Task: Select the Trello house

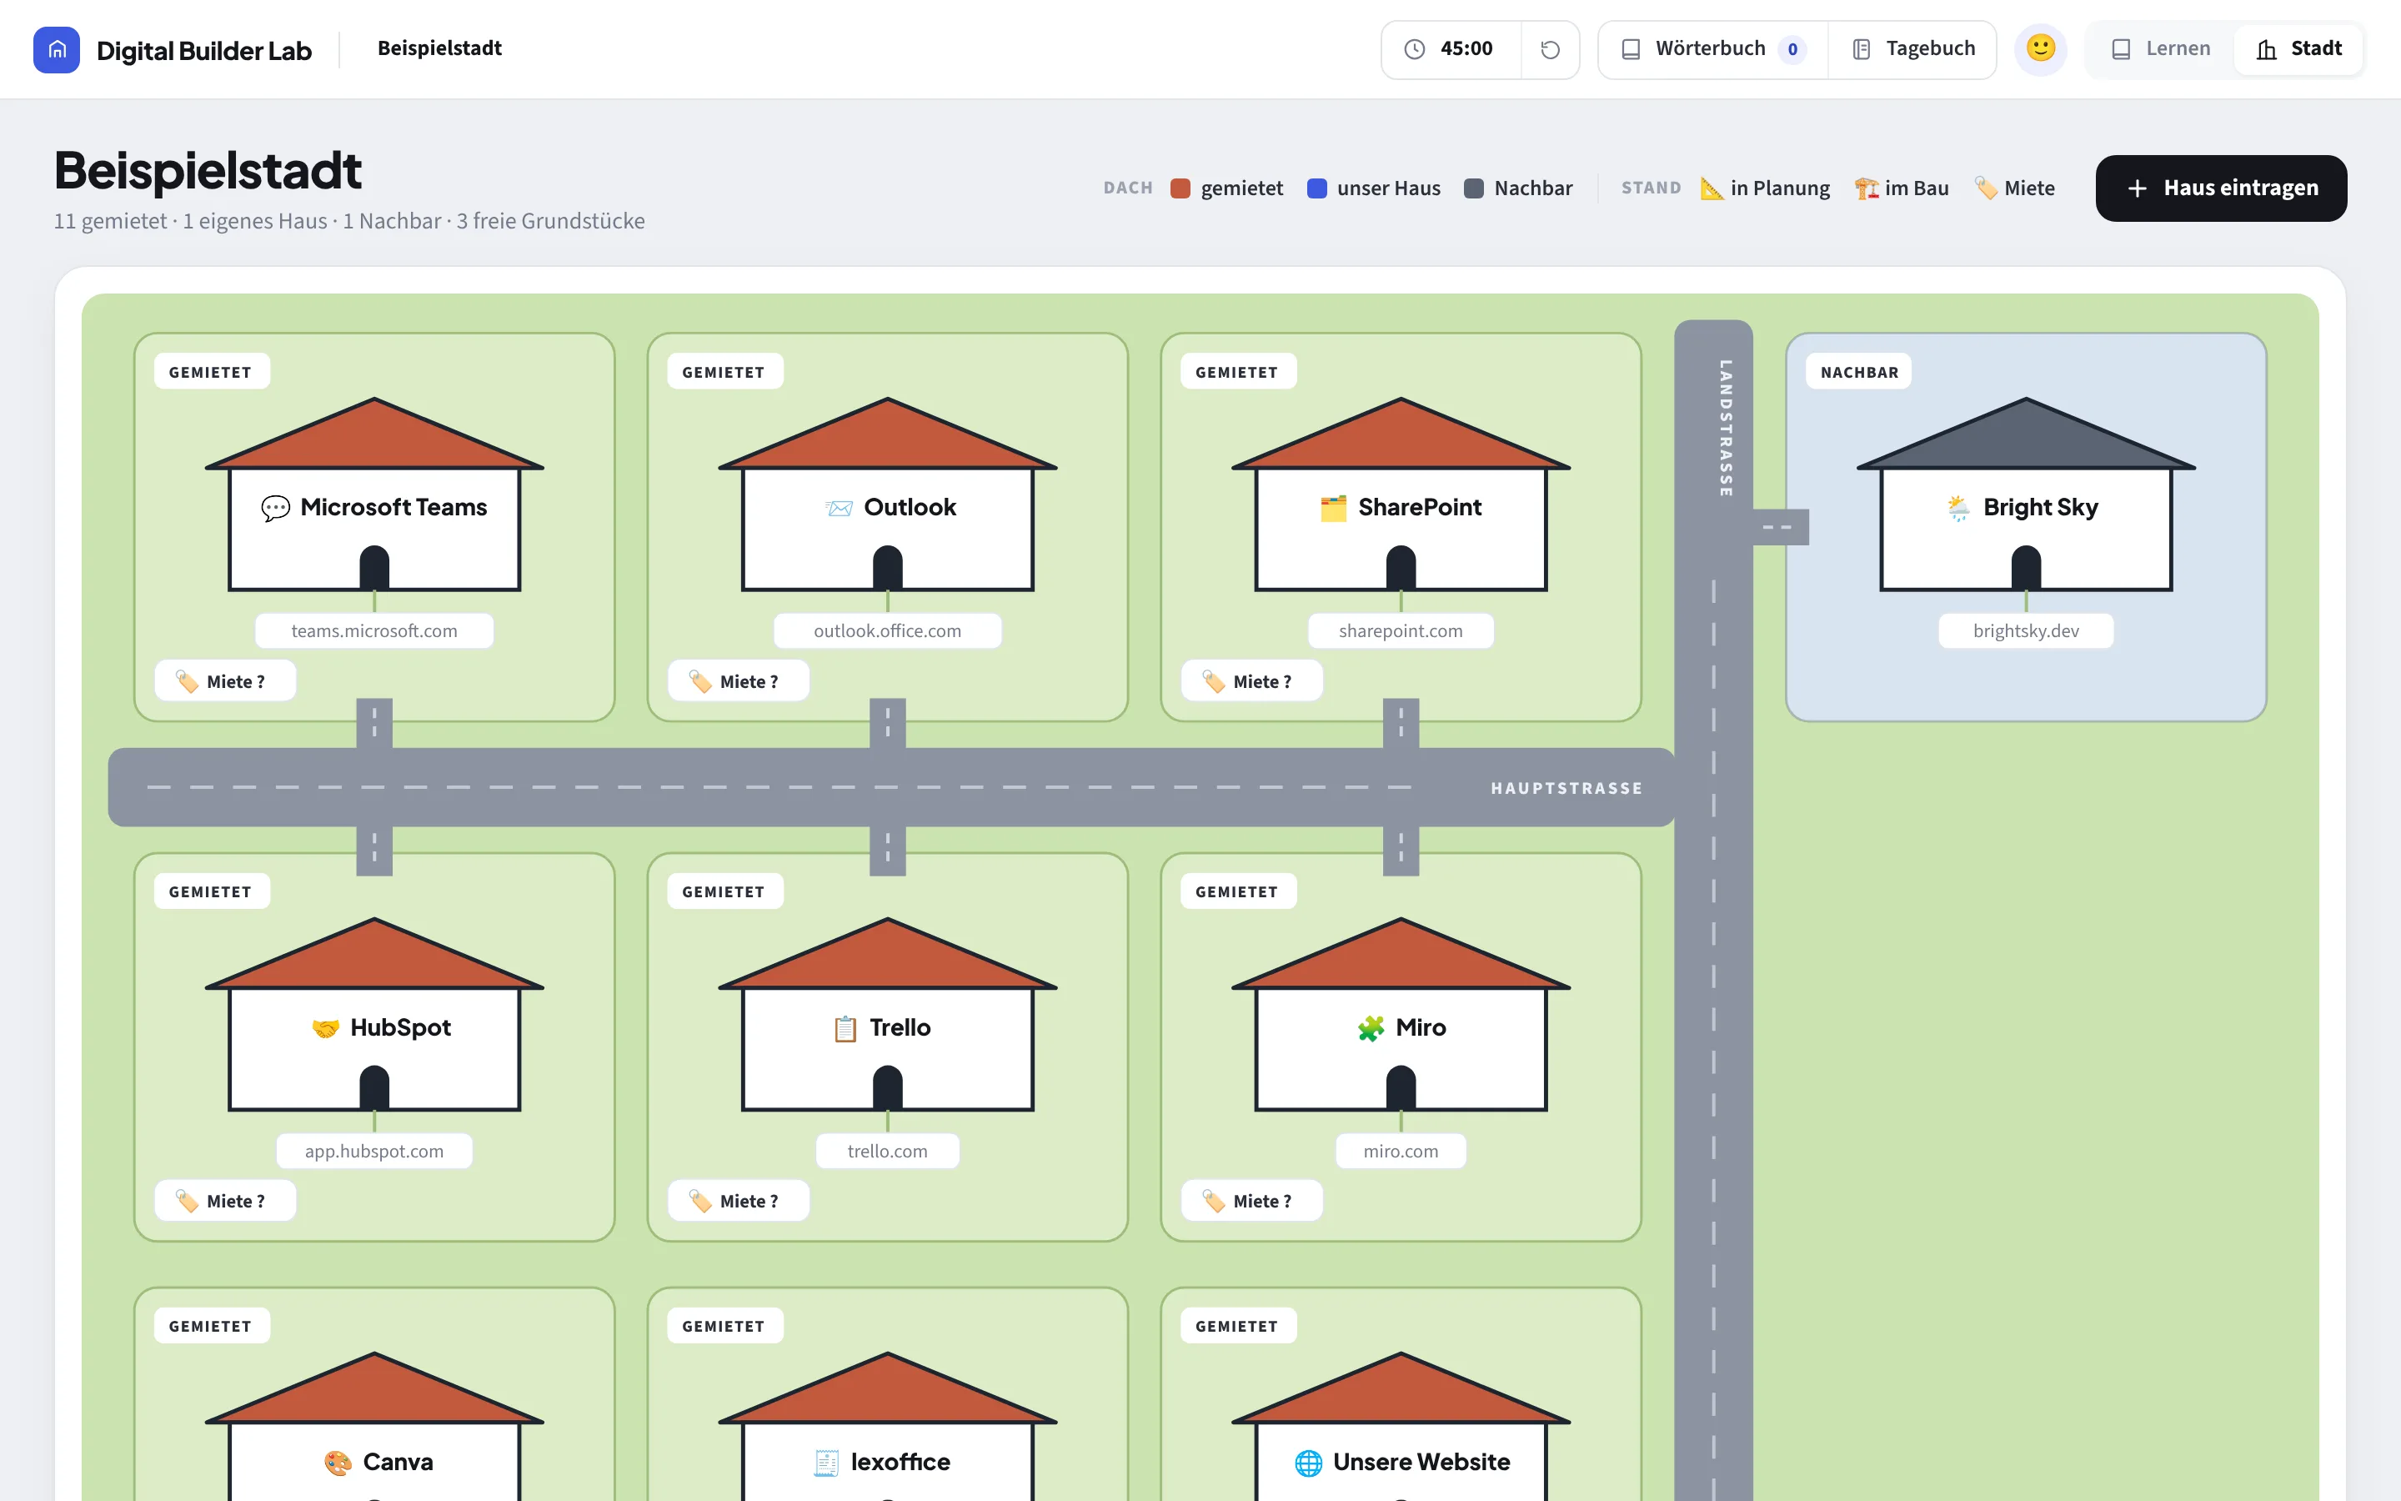Action: [x=887, y=1015]
